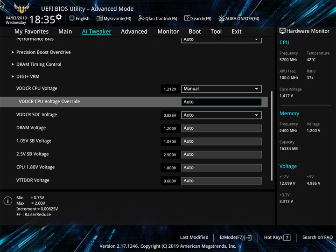Screen dimensions: 336x252
Task: Select the VTTDDR Voltage label
Action: tap(33, 181)
